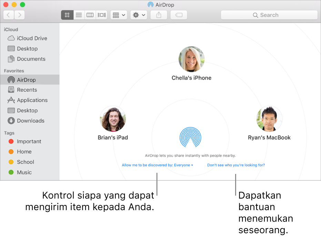Select the red Important tag

click(30, 141)
